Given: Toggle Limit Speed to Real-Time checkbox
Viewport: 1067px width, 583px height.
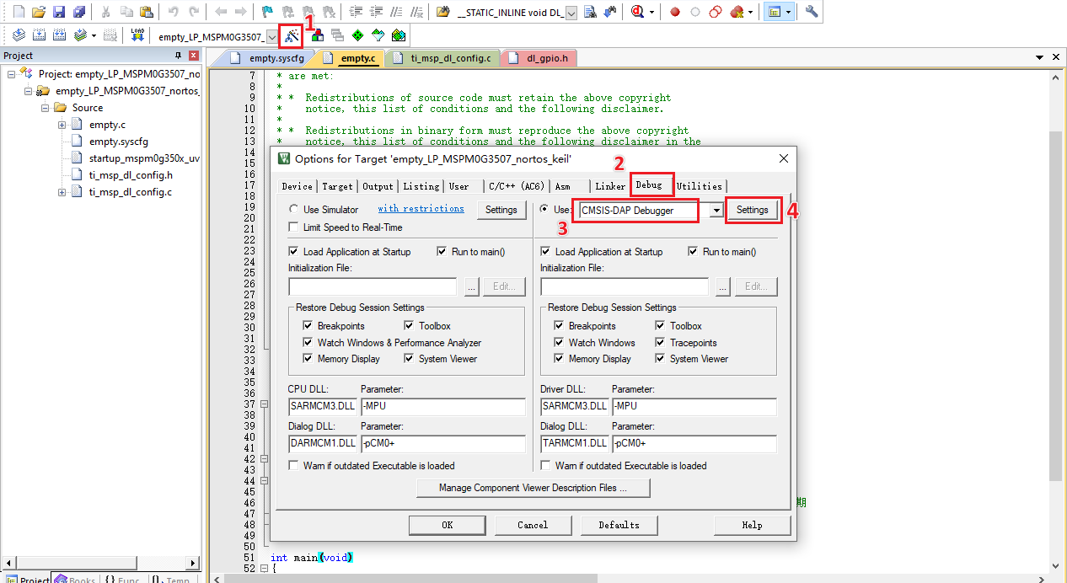Looking at the screenshot, I should point(293,227).
